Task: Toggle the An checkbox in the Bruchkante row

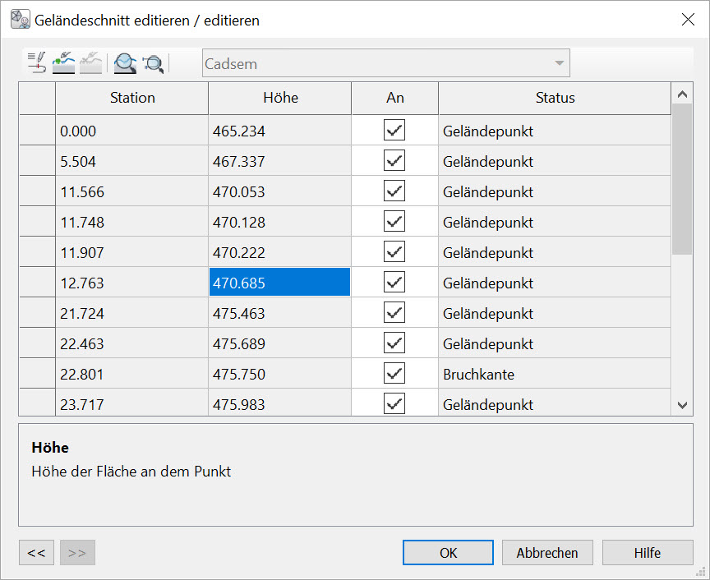Action: click(x=394, y=374)
